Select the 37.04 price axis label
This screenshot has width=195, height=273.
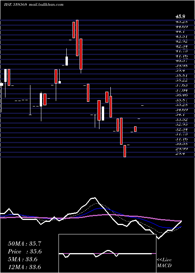(182, 90)
